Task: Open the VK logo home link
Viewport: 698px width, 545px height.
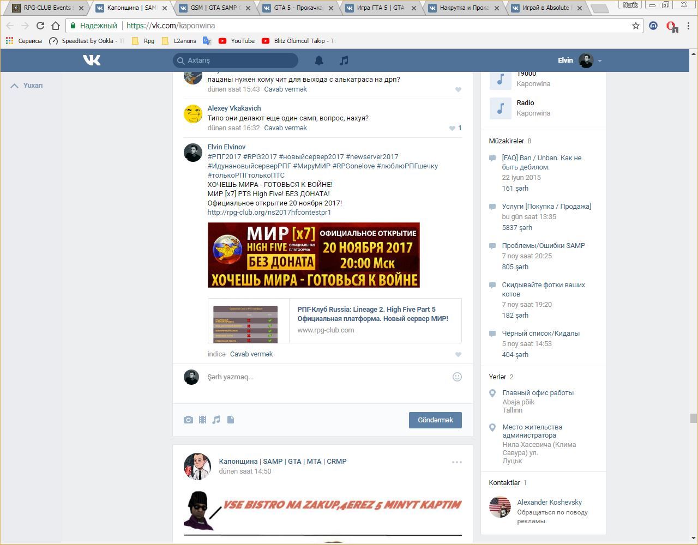Action: tap(92, 60)
